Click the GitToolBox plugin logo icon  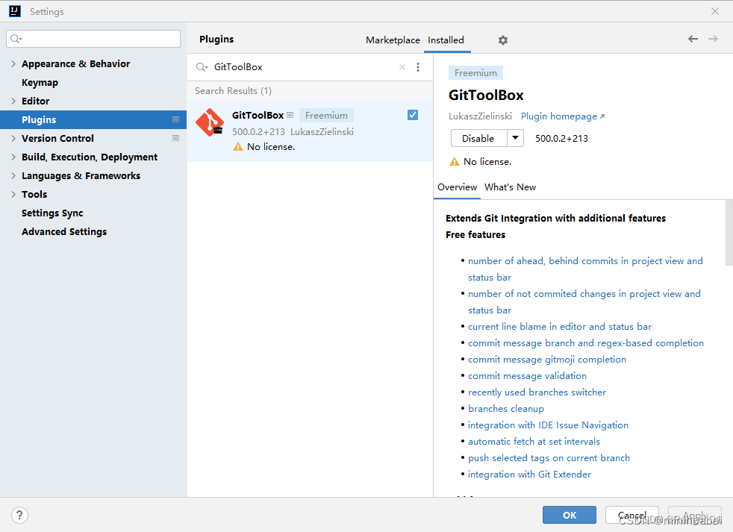coord(210,122)
